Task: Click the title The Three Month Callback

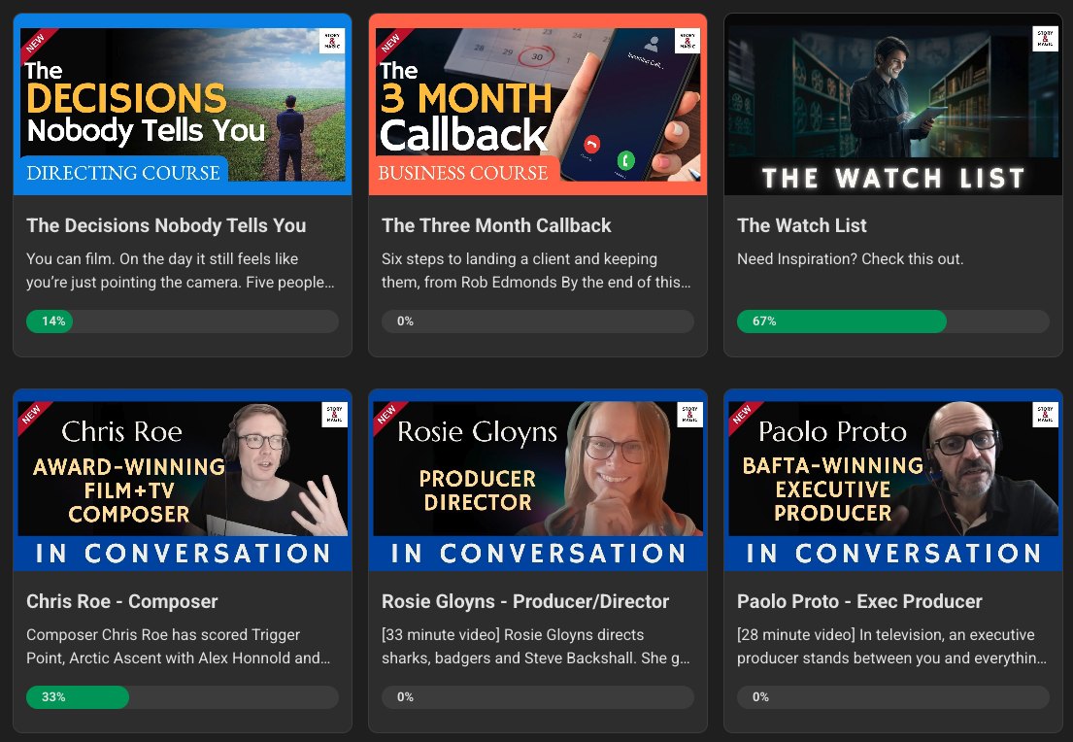Action: pos(496,225)
